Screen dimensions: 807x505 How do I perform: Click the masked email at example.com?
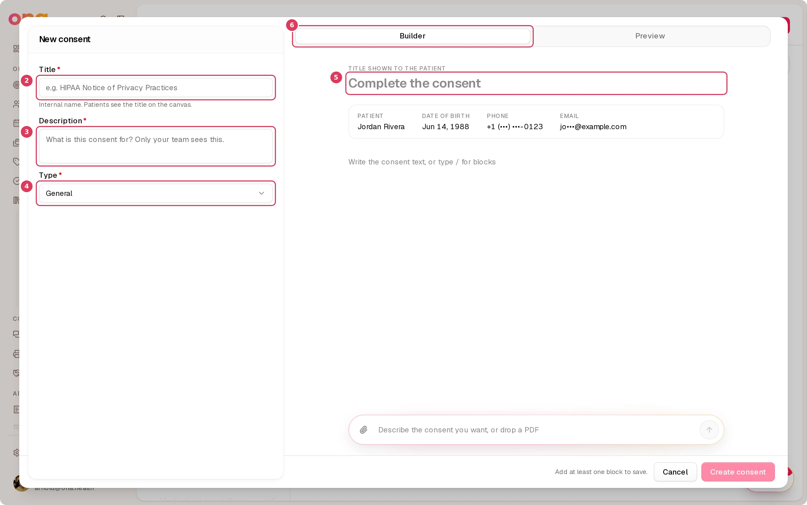(x=593, y=127)
